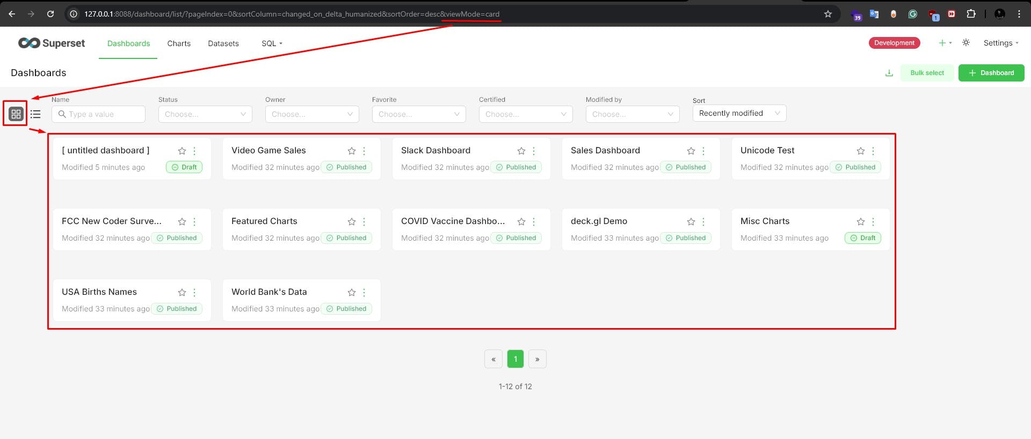Bookmark this page with the star icon
This screenshot has width=1031, height=439.
click(828, 14)
